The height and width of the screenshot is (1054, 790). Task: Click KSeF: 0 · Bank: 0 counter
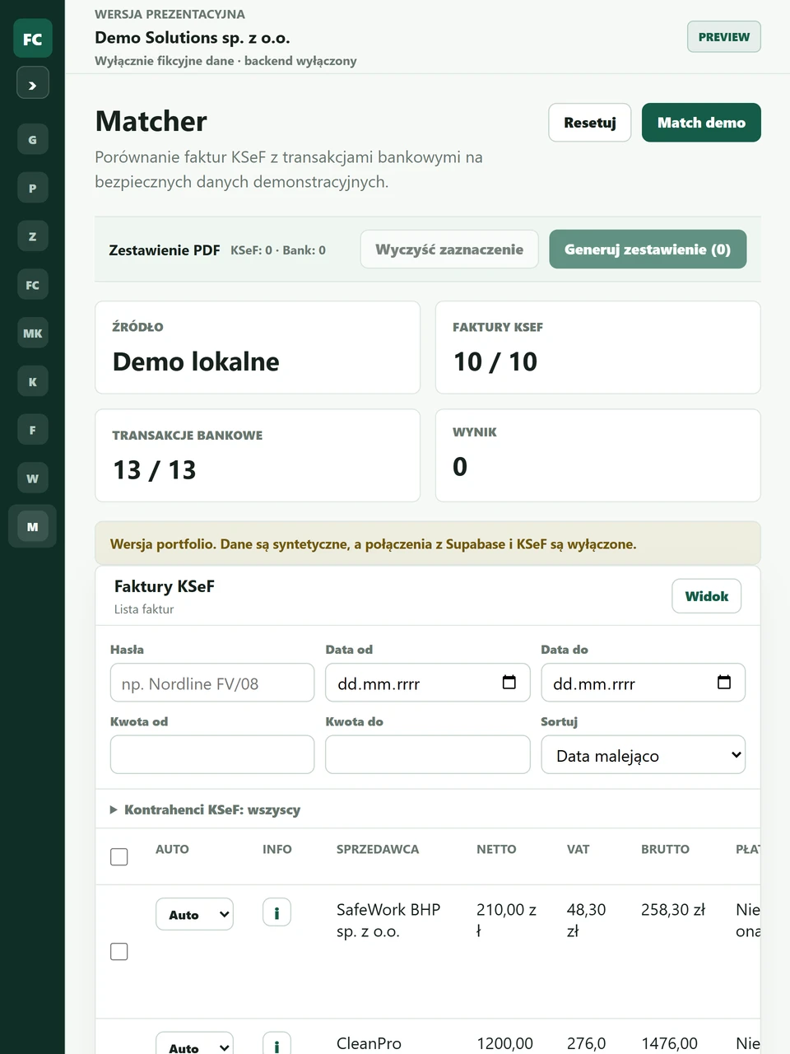click(x=278, y=250)
